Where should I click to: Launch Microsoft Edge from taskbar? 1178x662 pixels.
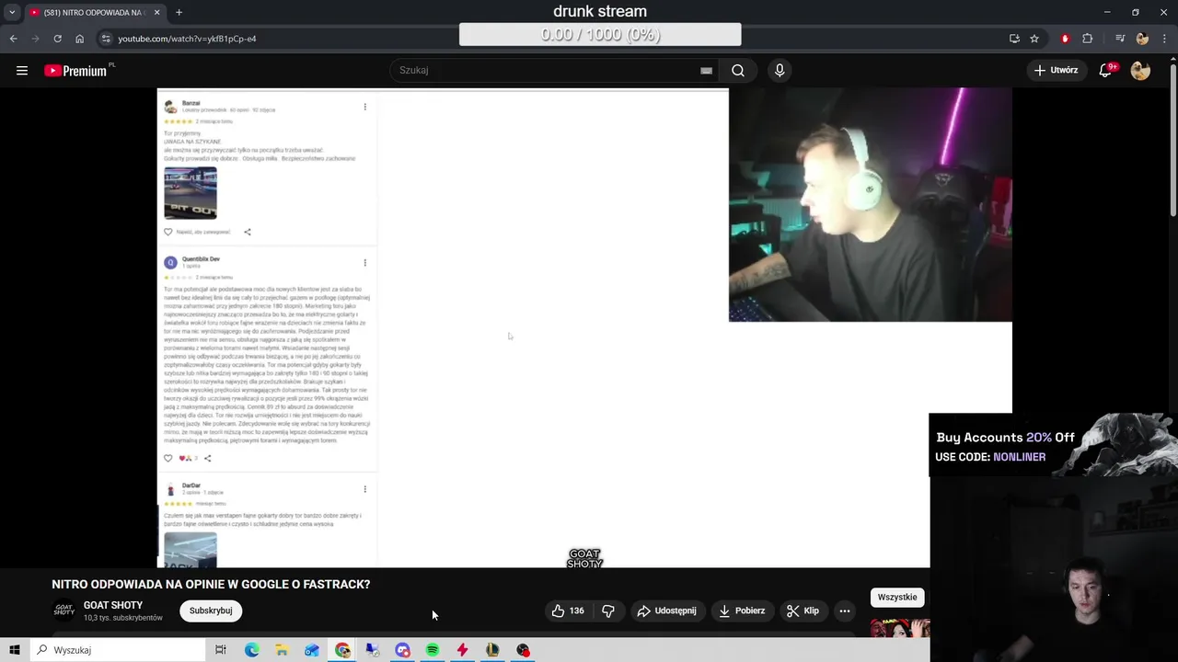click(251, 650)
